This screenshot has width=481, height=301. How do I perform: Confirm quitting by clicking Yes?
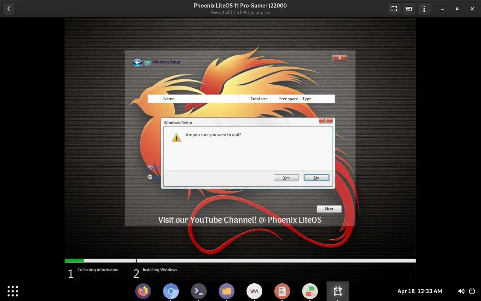click(x=286, y=178)
